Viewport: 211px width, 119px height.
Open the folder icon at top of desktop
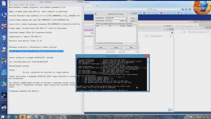[x=4, y=4]
